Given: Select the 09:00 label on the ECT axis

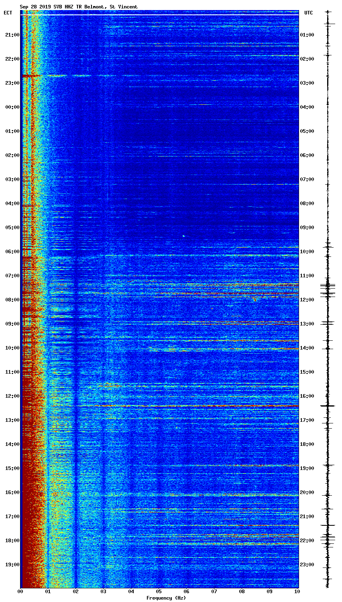Looking at the screenshot, I should tap(11, 324).
